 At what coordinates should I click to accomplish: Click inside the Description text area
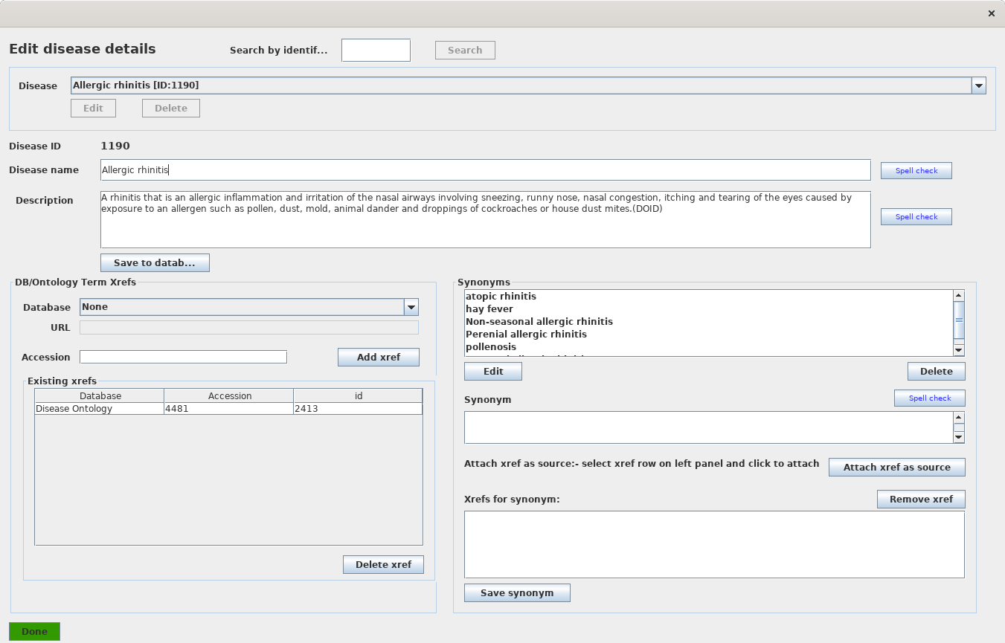(x=485, y=220)
